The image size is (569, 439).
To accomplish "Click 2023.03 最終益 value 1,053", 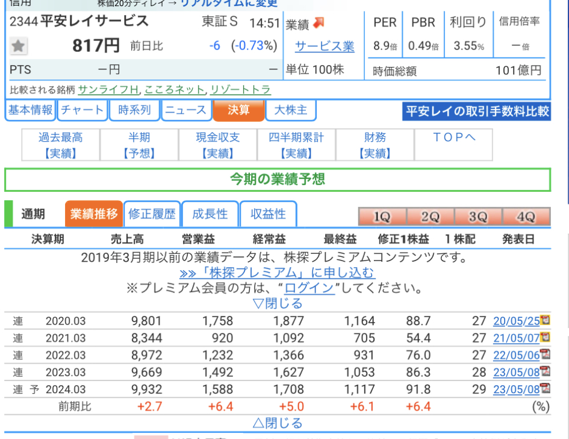I will (359, 372).
